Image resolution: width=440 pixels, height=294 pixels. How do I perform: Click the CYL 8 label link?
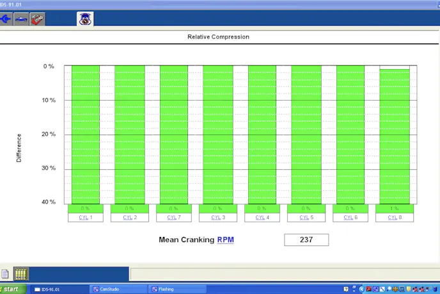click(x=394, y=218)
